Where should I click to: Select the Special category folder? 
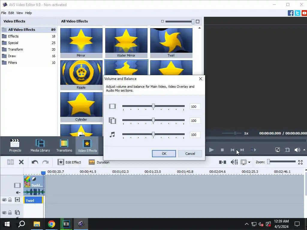click(x=29, y=43)
